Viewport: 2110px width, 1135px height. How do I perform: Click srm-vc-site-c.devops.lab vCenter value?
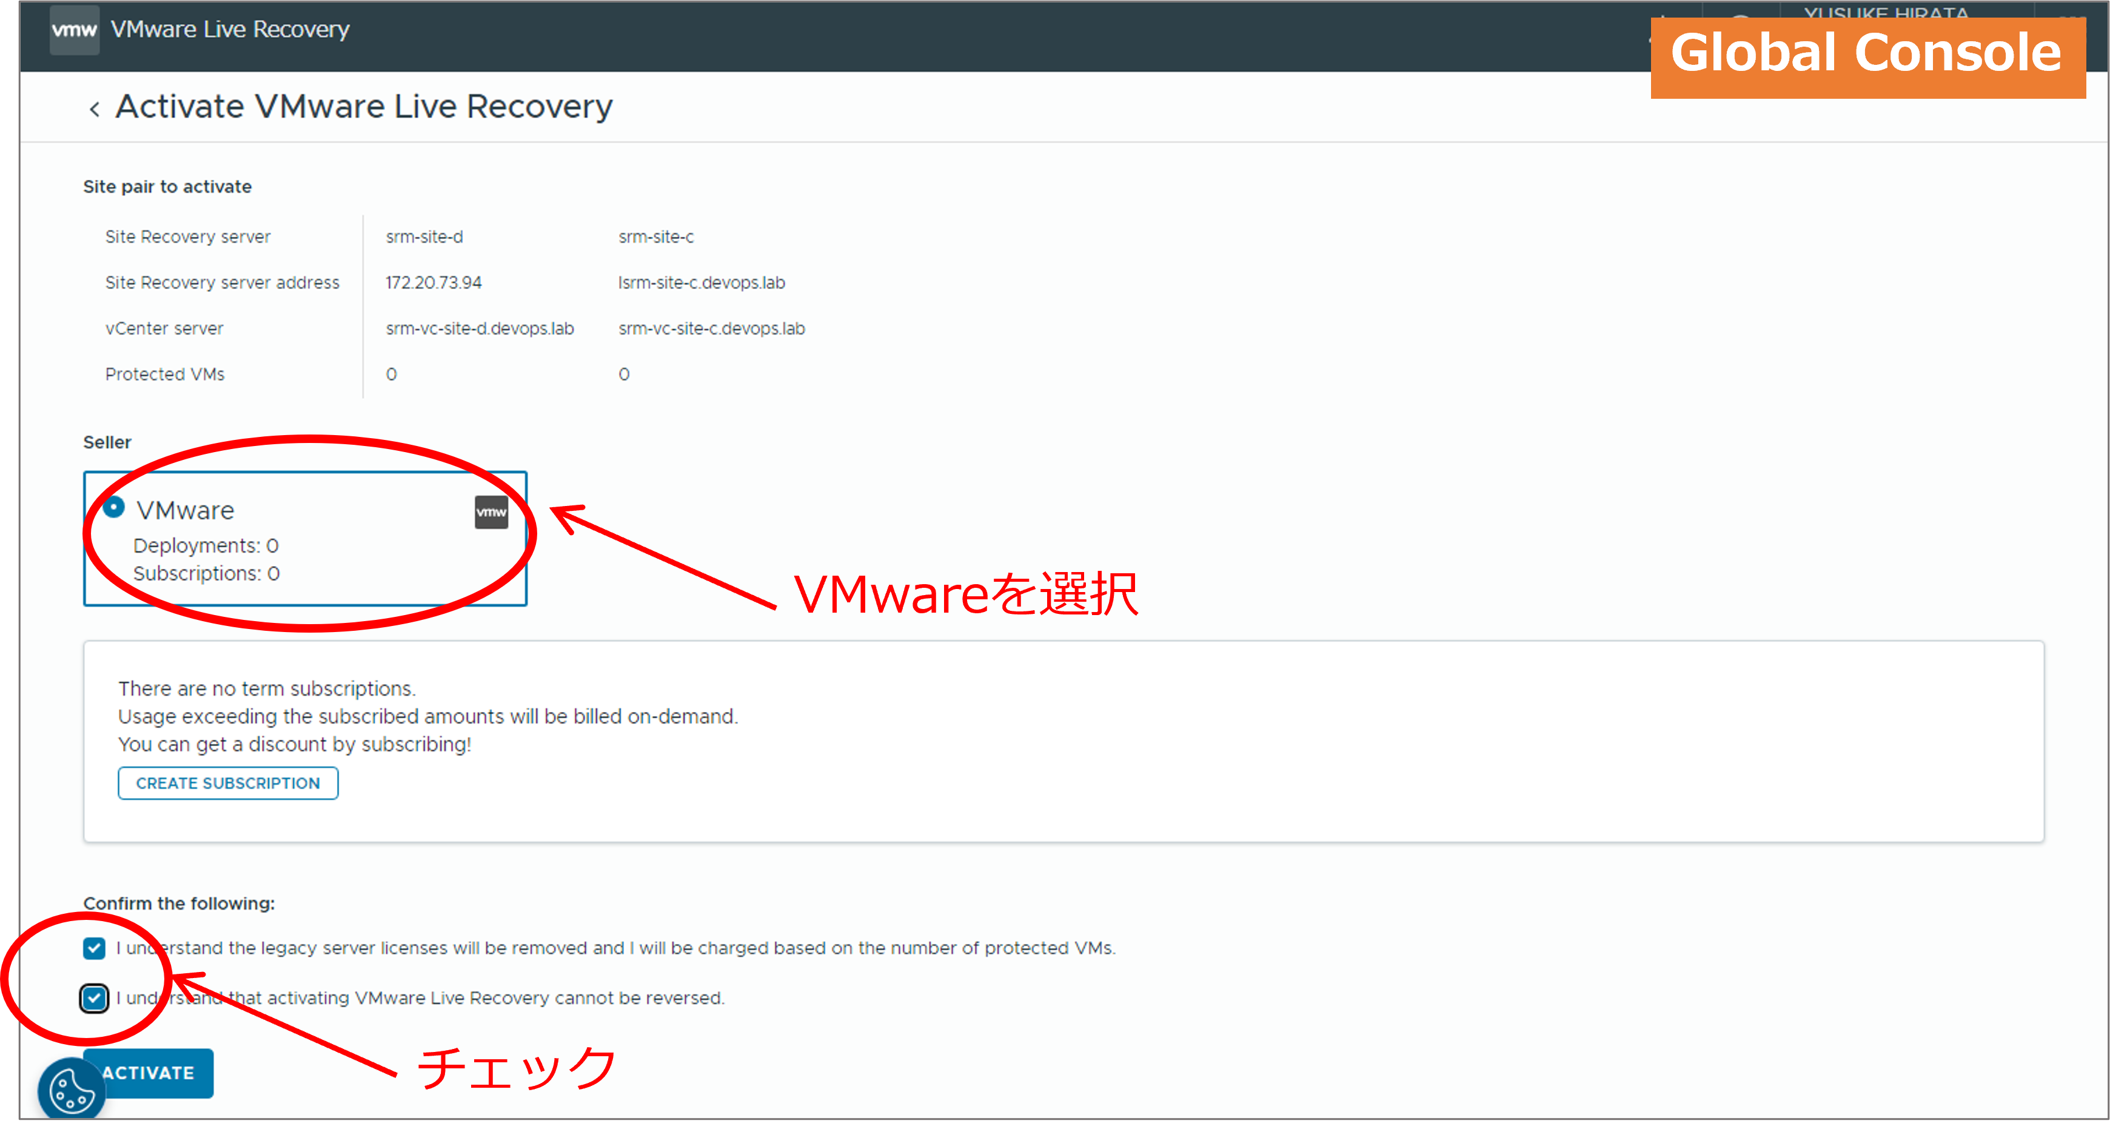[x=711, y=328]
